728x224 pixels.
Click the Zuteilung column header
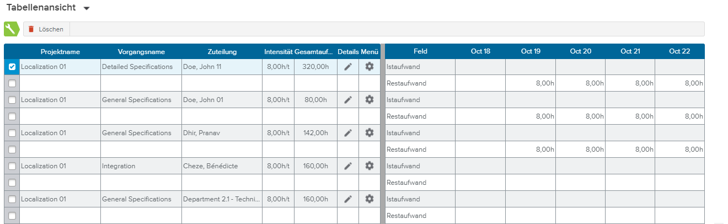pyautogui.click(x=222, y=52)
